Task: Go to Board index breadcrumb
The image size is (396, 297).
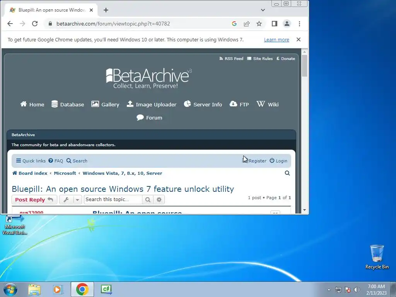Action: click(x=30, y=173)
